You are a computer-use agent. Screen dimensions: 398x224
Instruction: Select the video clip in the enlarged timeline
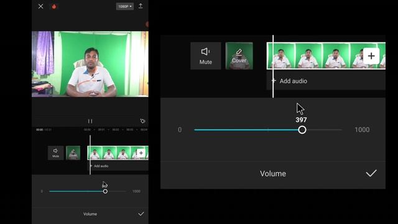click(x=326, y=56)
